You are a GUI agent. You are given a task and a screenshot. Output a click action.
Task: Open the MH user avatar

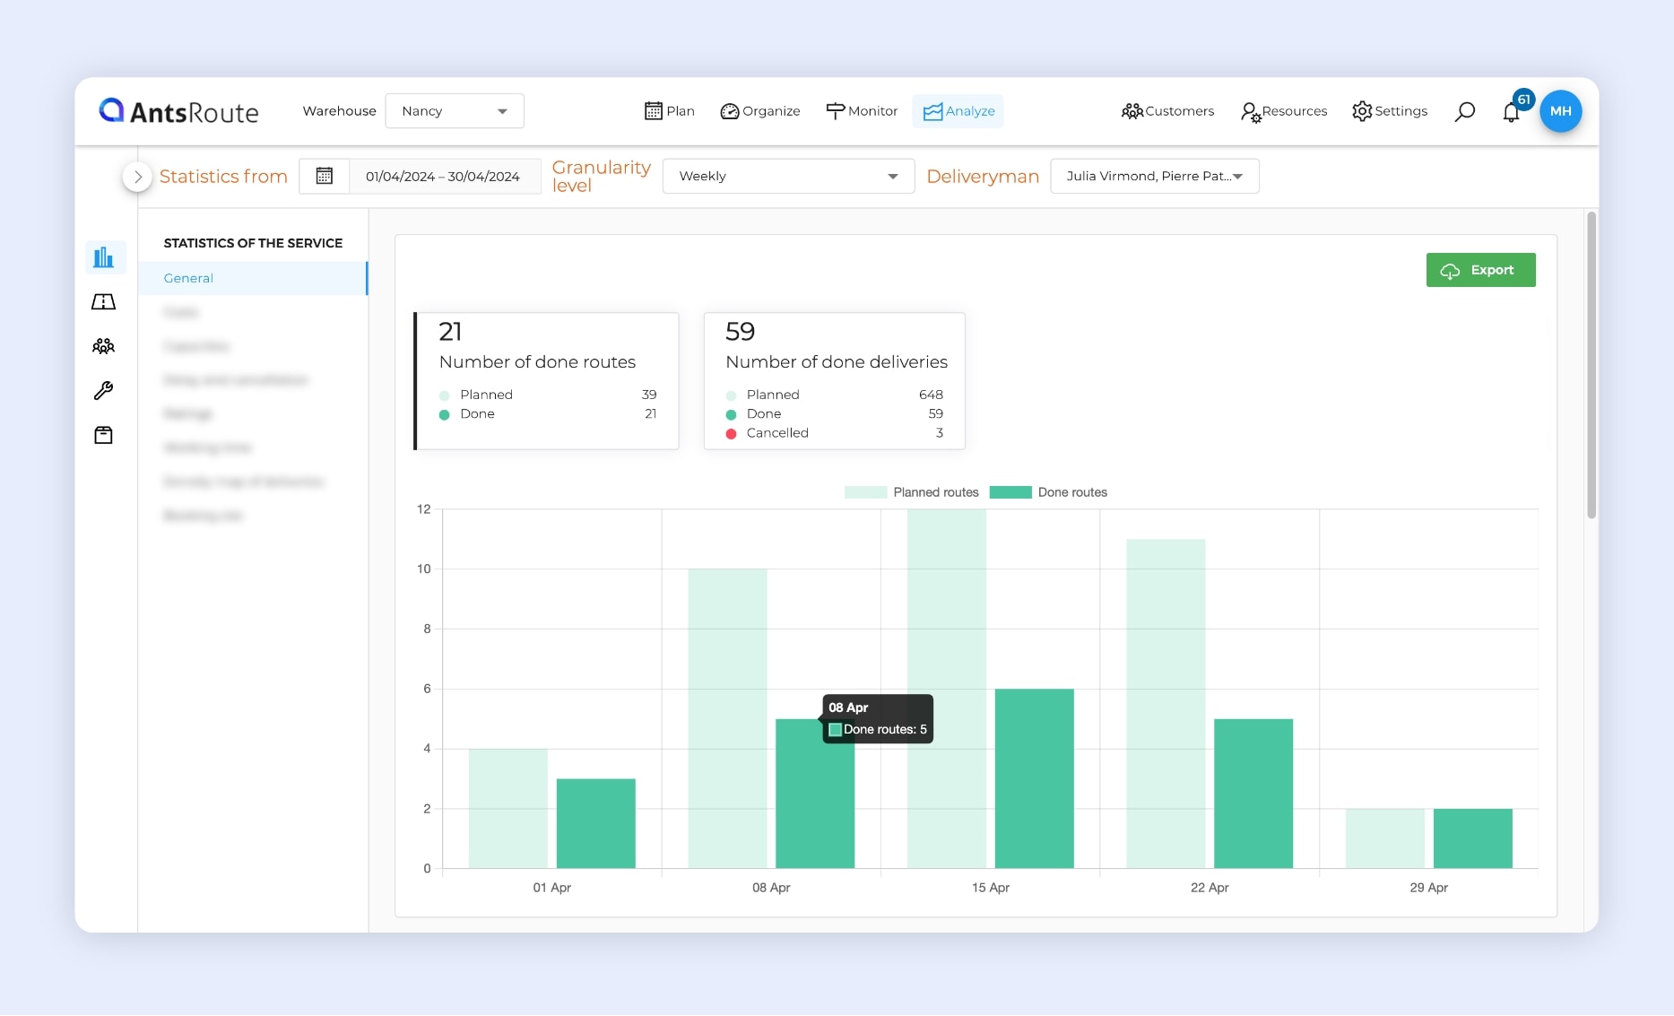pos(1560,111)
